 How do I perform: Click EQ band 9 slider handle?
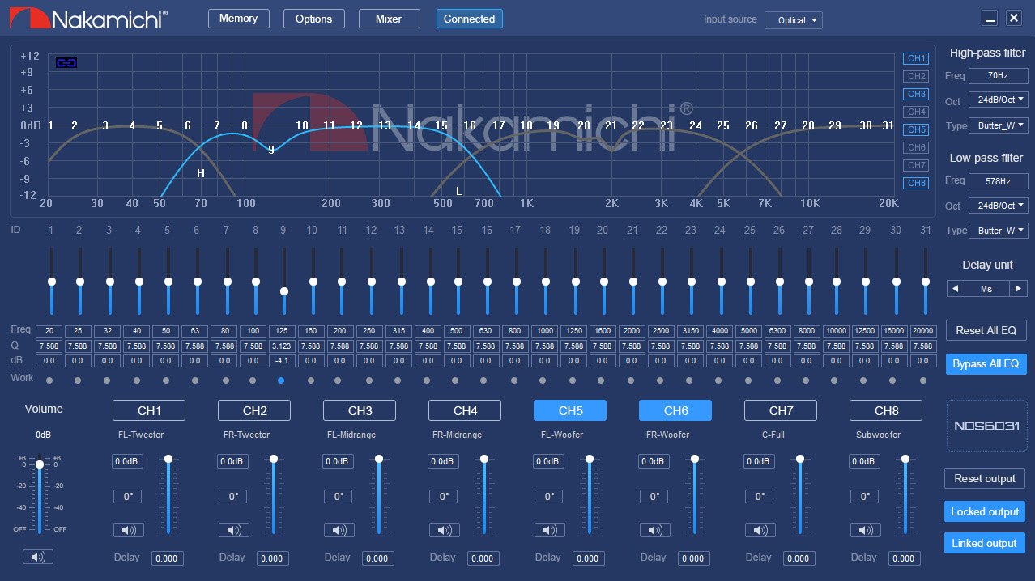pos(283,290)
